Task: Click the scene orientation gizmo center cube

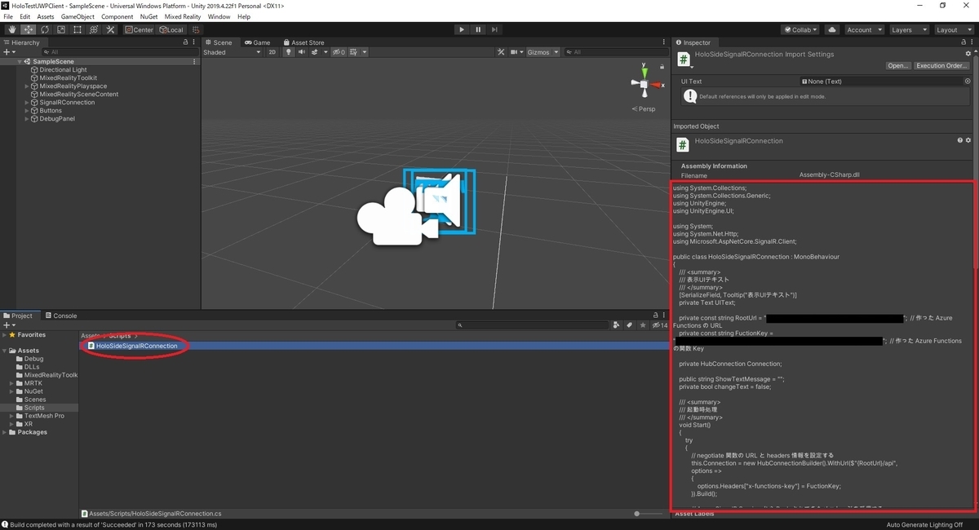Action: coord(644,84)
